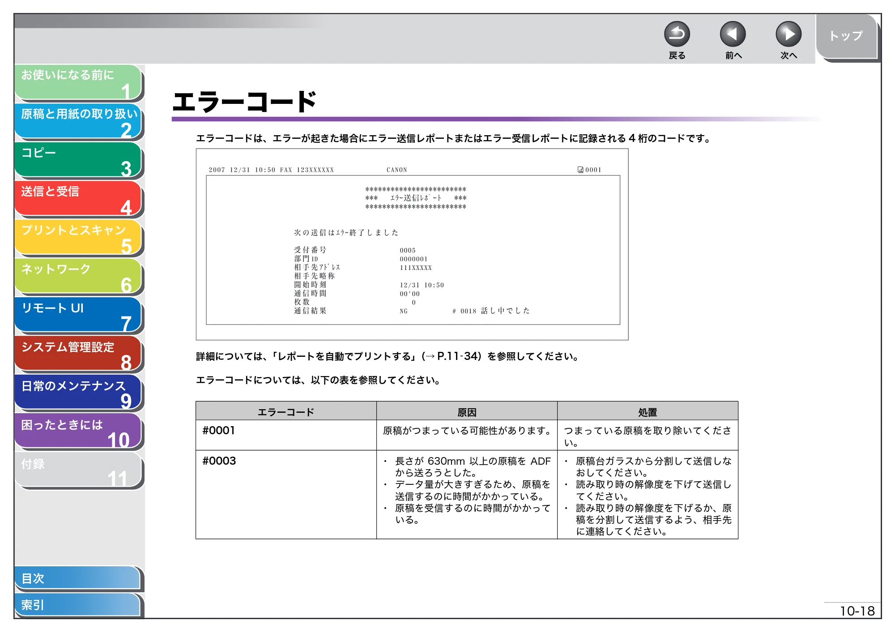Click the 戻る (back) round arrow icon
The image size is (895, 633).
[677, 34]
